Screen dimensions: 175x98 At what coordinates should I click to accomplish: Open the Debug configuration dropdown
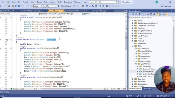pos(37,6)
